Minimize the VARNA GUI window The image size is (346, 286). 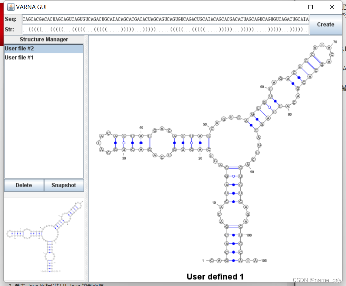coord(289,7)
